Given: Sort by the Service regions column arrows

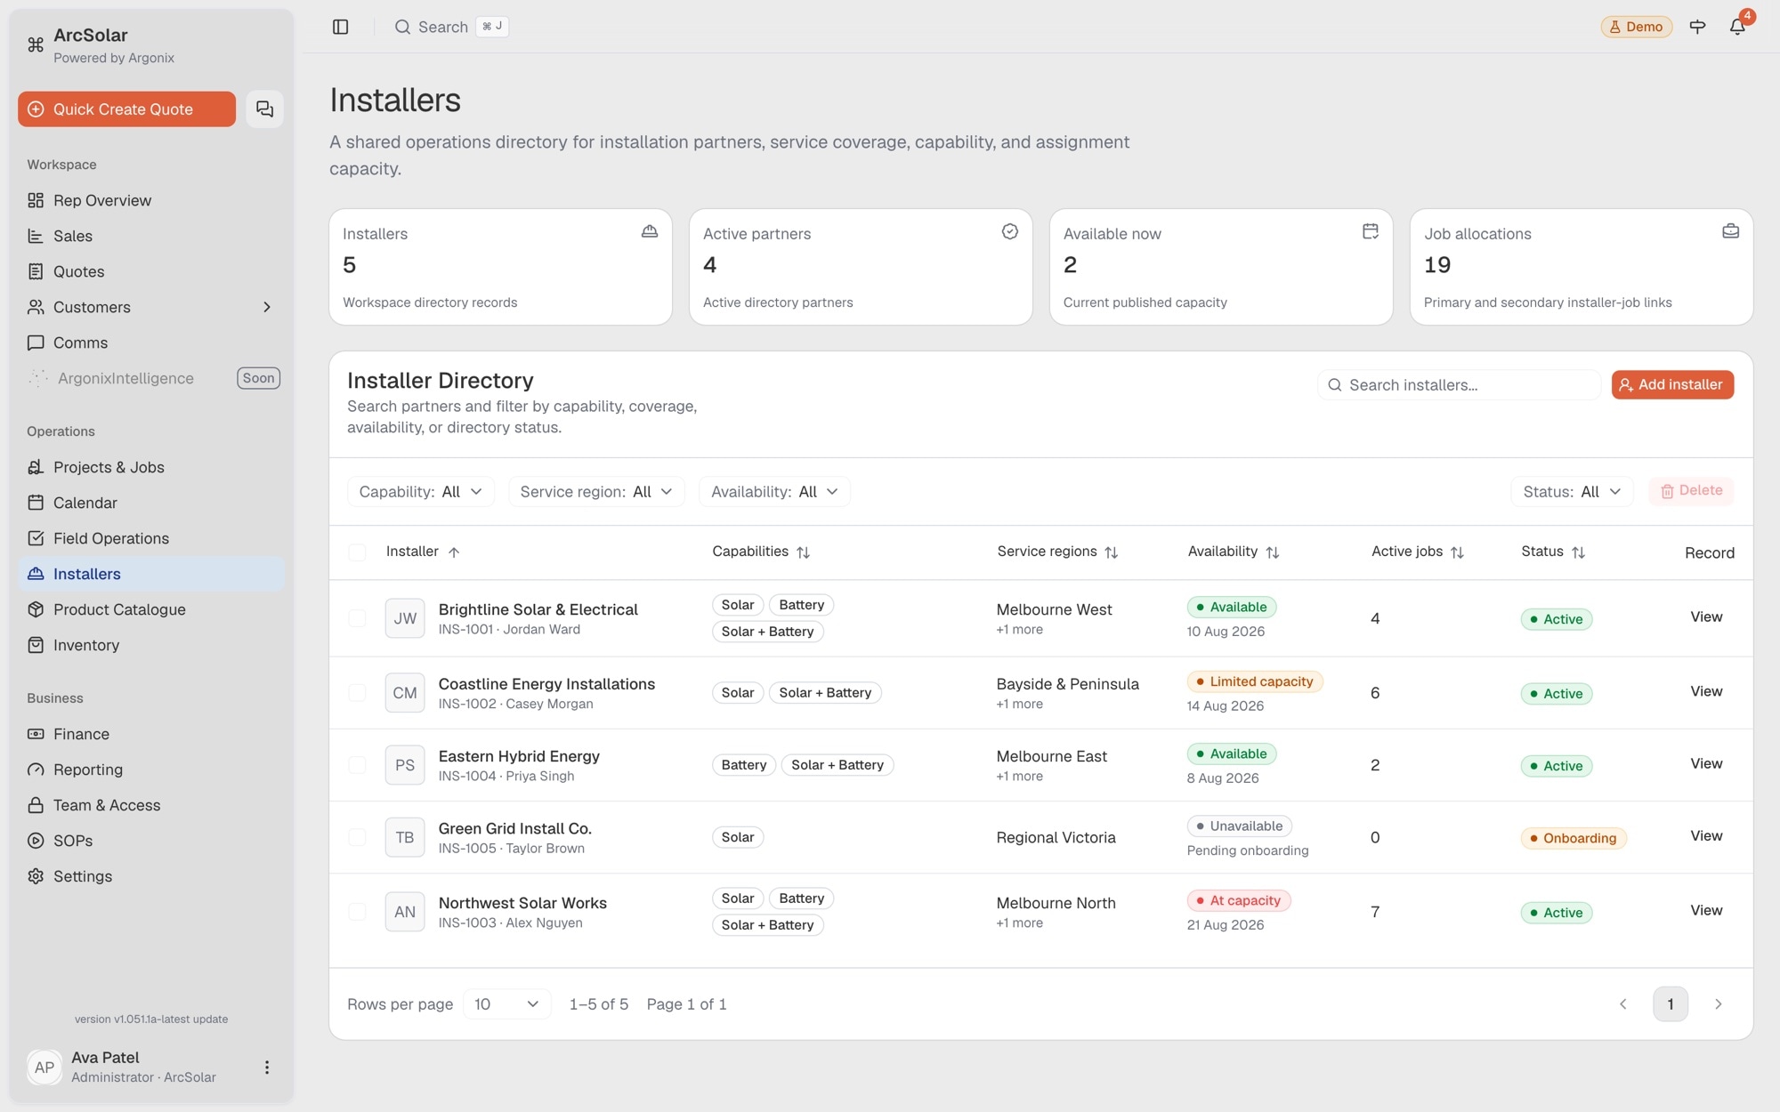Looking at the screenshot, I should coord(1111,552).
